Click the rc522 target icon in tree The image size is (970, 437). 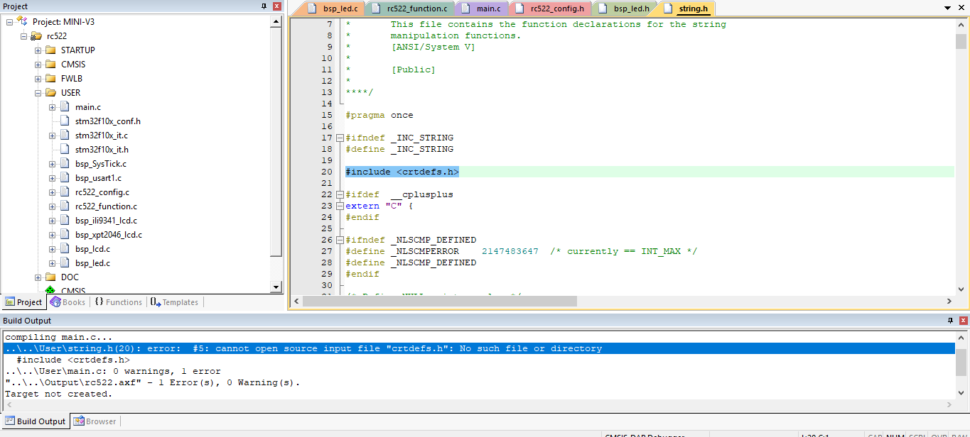tap(36, 36)
